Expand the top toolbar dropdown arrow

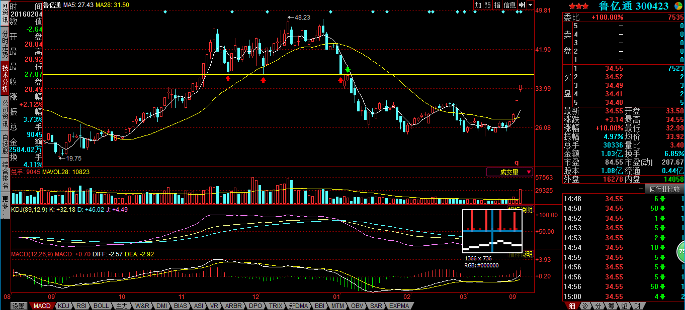click(x=530, y=5)
